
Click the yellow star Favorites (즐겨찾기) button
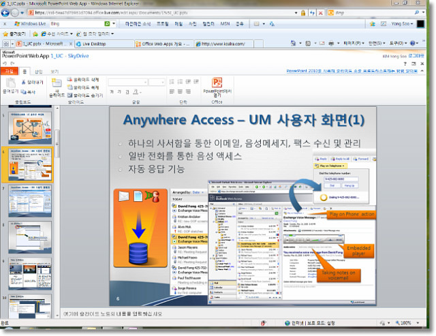[x=14, y=34]
